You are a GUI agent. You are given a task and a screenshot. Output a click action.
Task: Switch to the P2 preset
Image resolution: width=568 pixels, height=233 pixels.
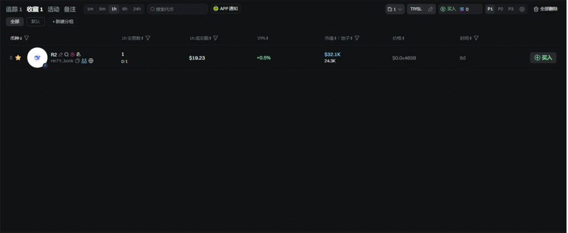pos(500,9)
